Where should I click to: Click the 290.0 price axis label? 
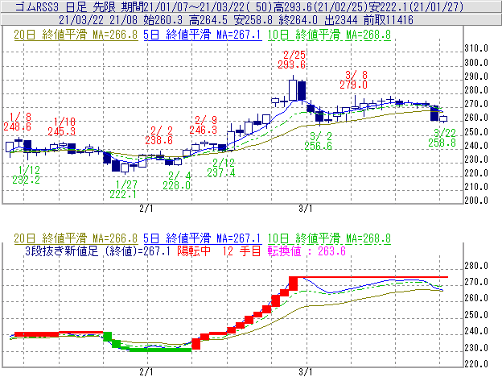pos(476,77)
